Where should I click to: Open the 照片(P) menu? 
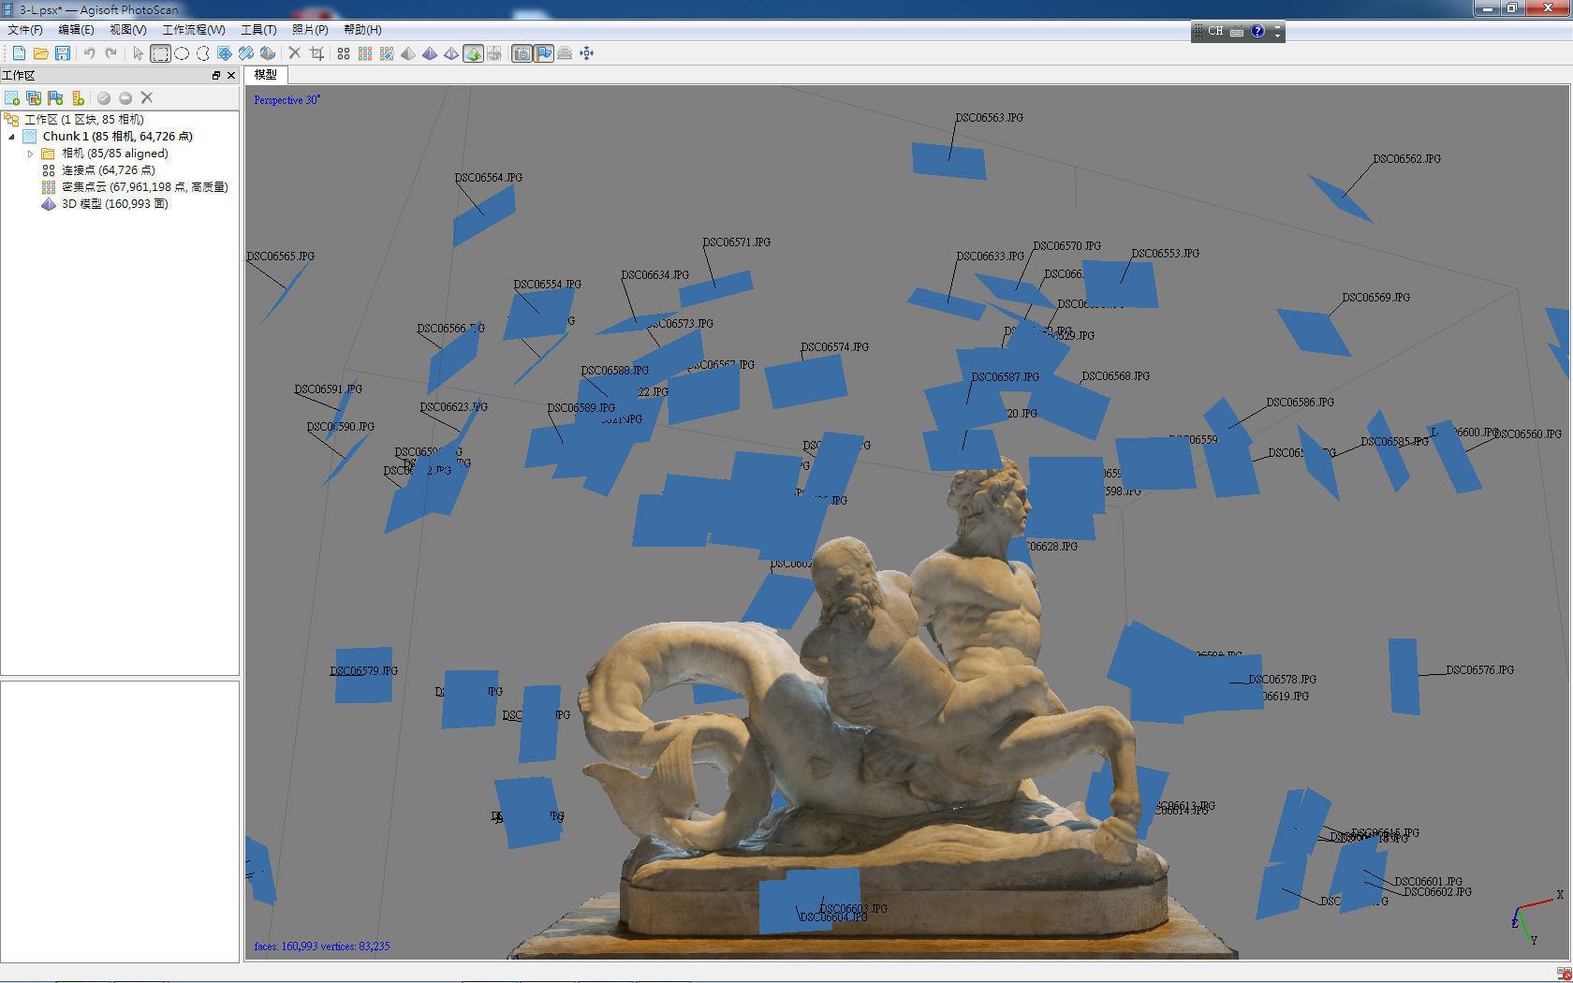click(x=310, y=30)
